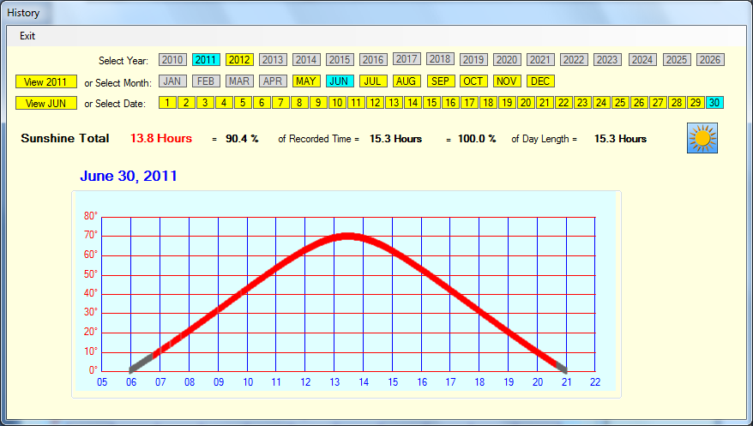
Task: Click the Sunshine Total label
Action: tap(65, 139)
